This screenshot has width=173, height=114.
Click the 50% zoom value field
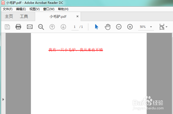(143, 27)
